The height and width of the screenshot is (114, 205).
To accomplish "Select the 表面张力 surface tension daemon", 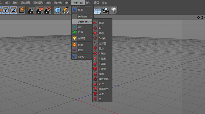I will tap(102, 89).
